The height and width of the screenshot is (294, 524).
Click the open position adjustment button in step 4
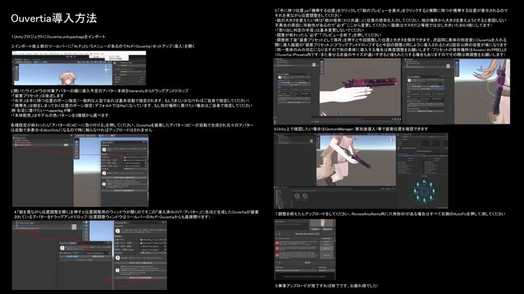point(140,278)
